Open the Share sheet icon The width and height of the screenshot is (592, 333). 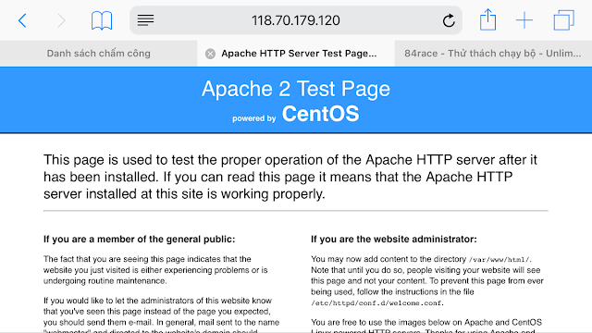(487, 19)
